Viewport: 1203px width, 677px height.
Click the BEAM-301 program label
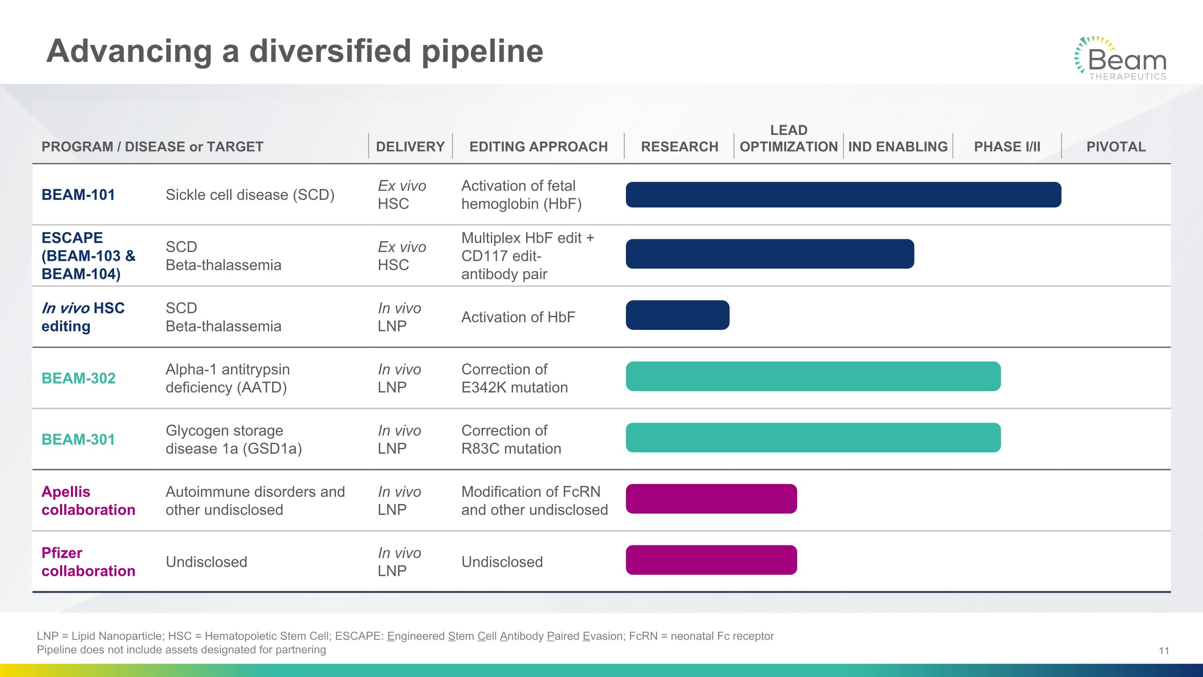click(78, 439)
